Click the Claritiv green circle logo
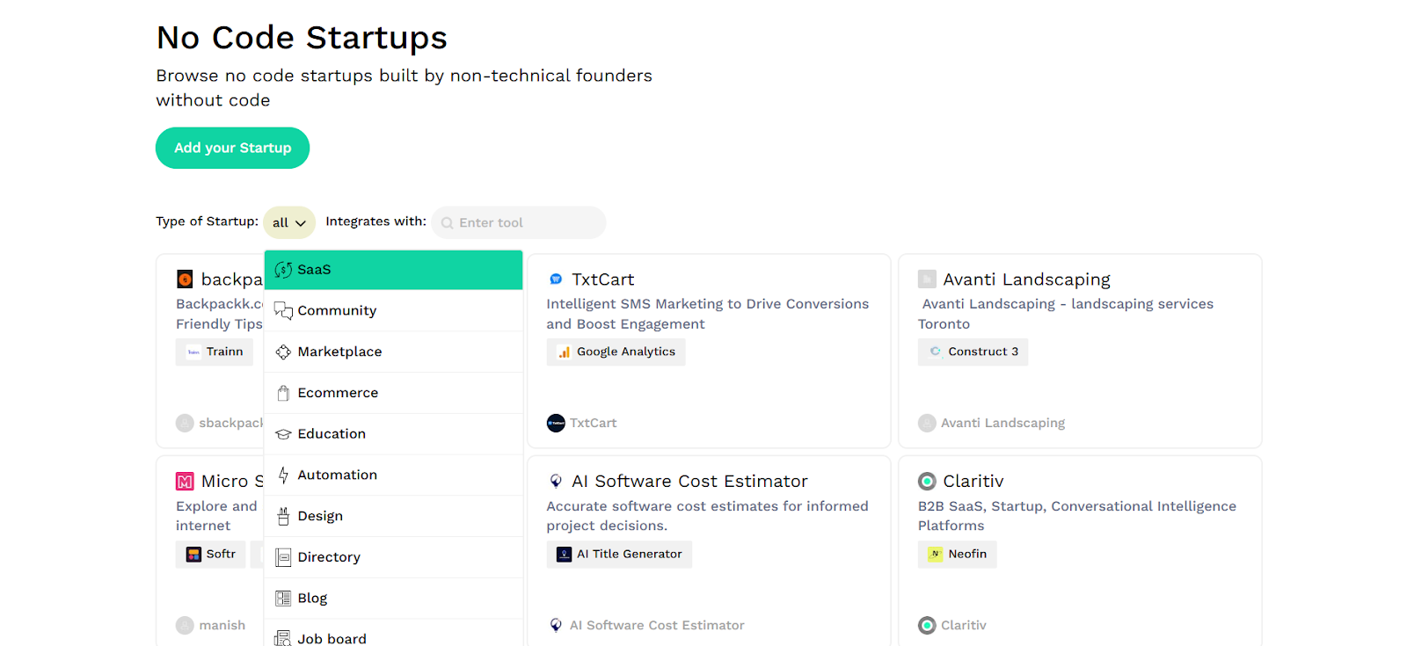This screenshot has width=1407, height=646. (927, 482)
